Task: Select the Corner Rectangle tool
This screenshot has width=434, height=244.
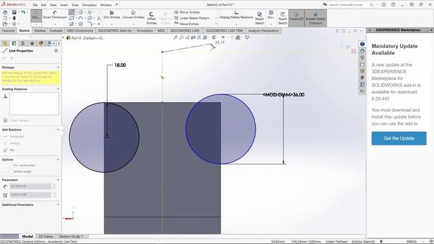Action: [x=72, y=18]
